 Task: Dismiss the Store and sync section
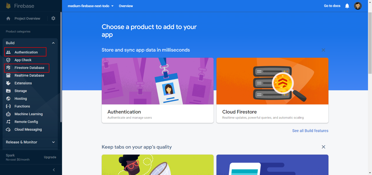coord(323,50)
